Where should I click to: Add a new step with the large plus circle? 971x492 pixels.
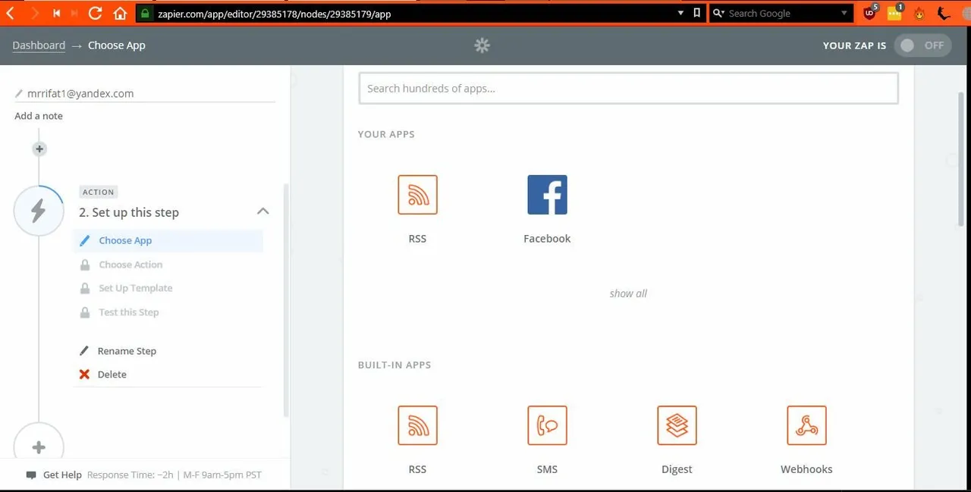click(x=39, y=447)
